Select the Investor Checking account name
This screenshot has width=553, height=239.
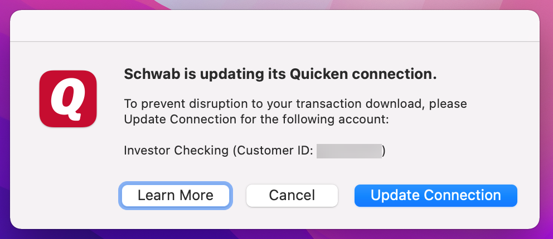click(176, 151)
